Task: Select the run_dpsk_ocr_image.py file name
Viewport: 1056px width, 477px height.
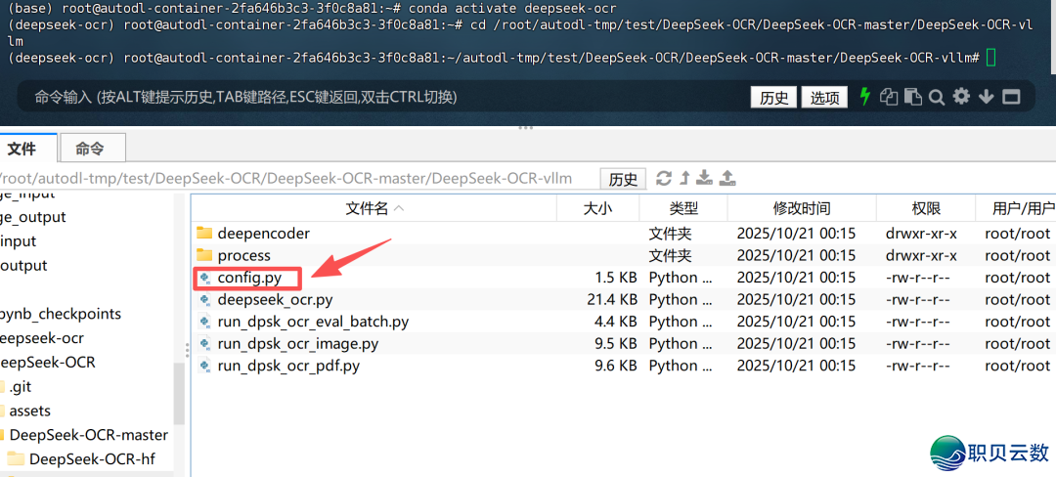Action: point(297,344)
